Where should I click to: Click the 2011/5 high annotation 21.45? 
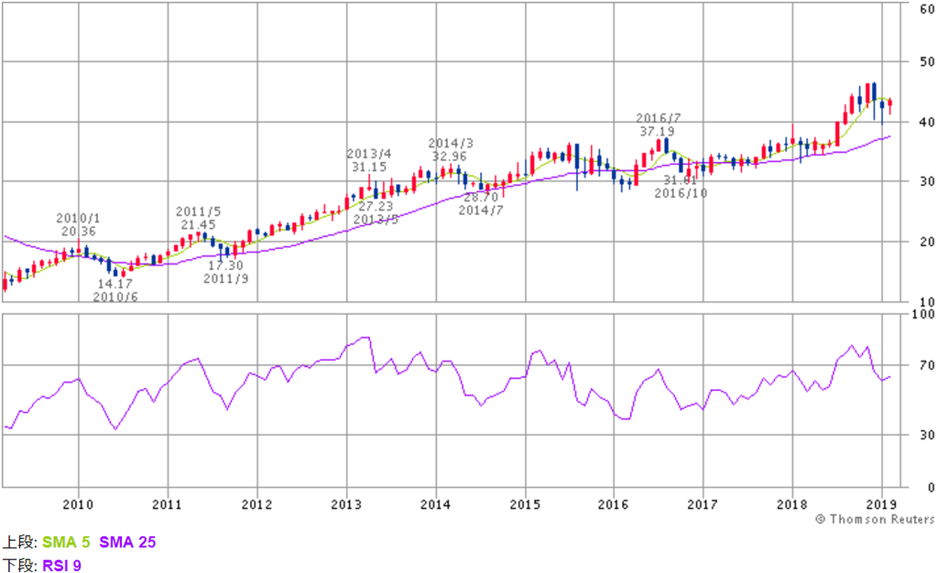tap(198, 218)
